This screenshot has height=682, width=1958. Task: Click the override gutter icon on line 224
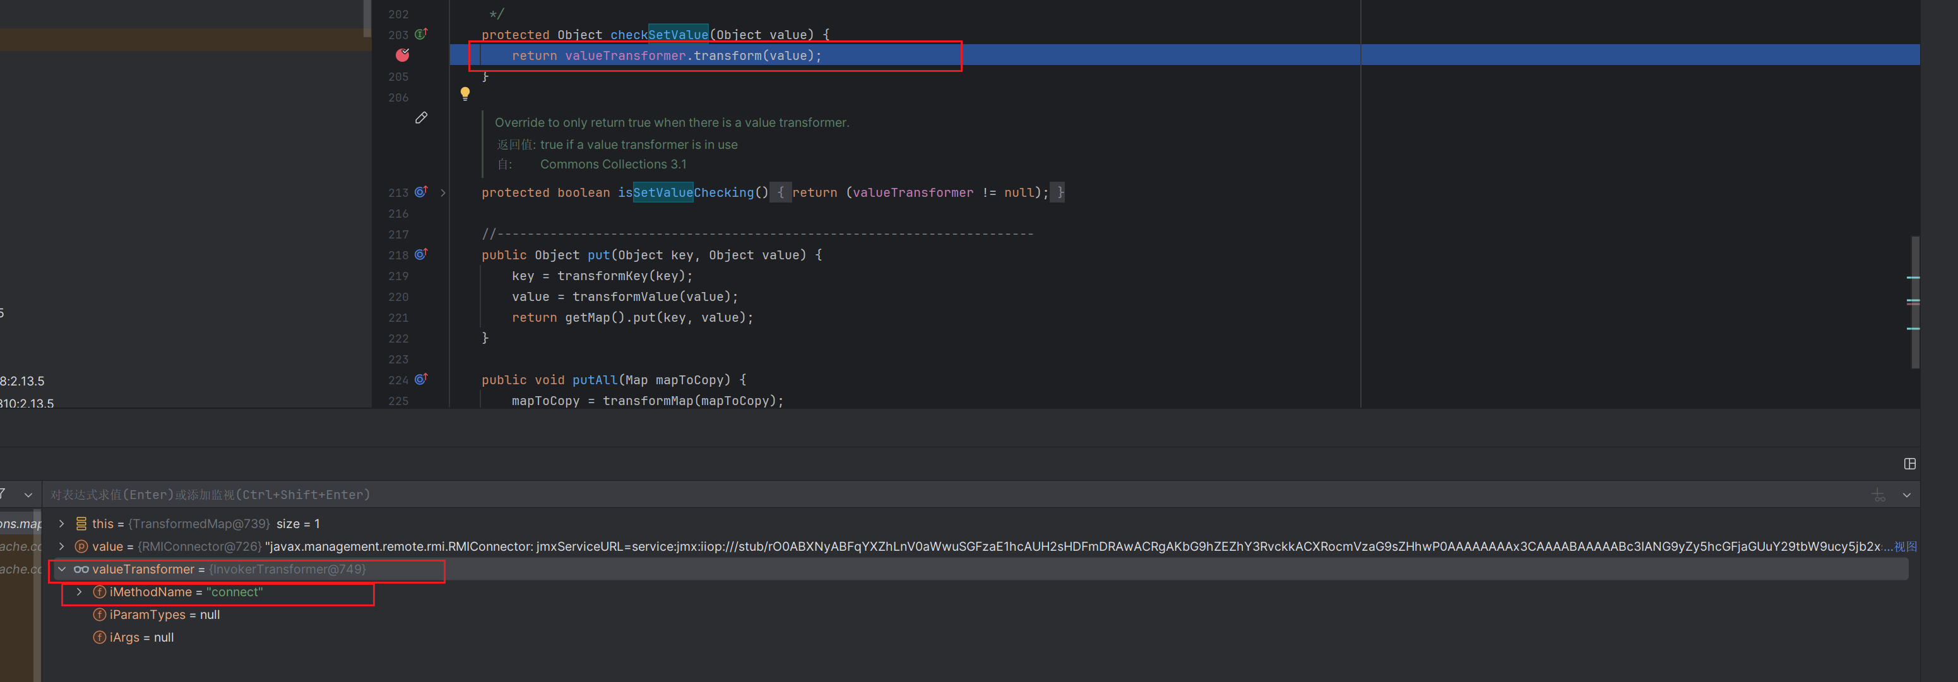pyautogui.click(x=421, y=379)
